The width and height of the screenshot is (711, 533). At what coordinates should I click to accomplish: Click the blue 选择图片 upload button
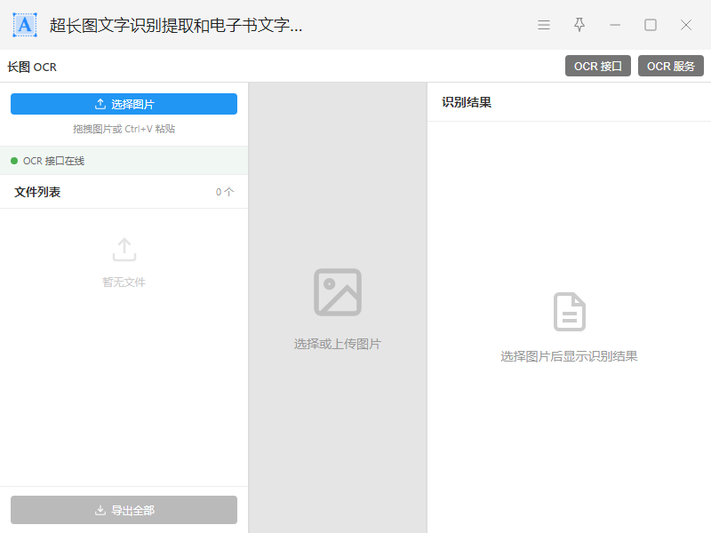pyautogui.click(x=124, y=104)
